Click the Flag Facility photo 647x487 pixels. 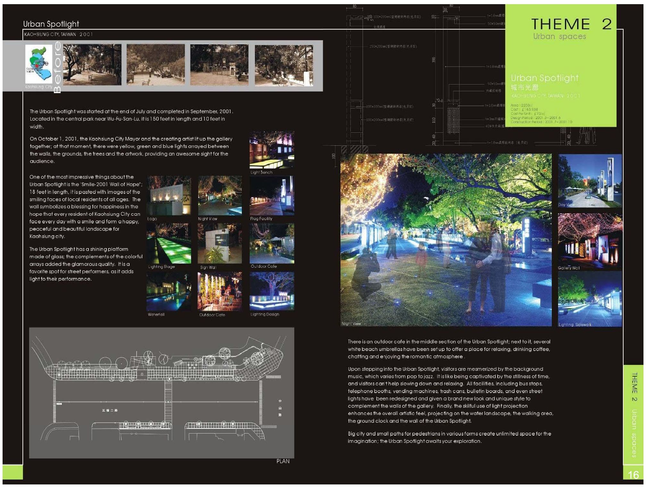click(272, 195)
